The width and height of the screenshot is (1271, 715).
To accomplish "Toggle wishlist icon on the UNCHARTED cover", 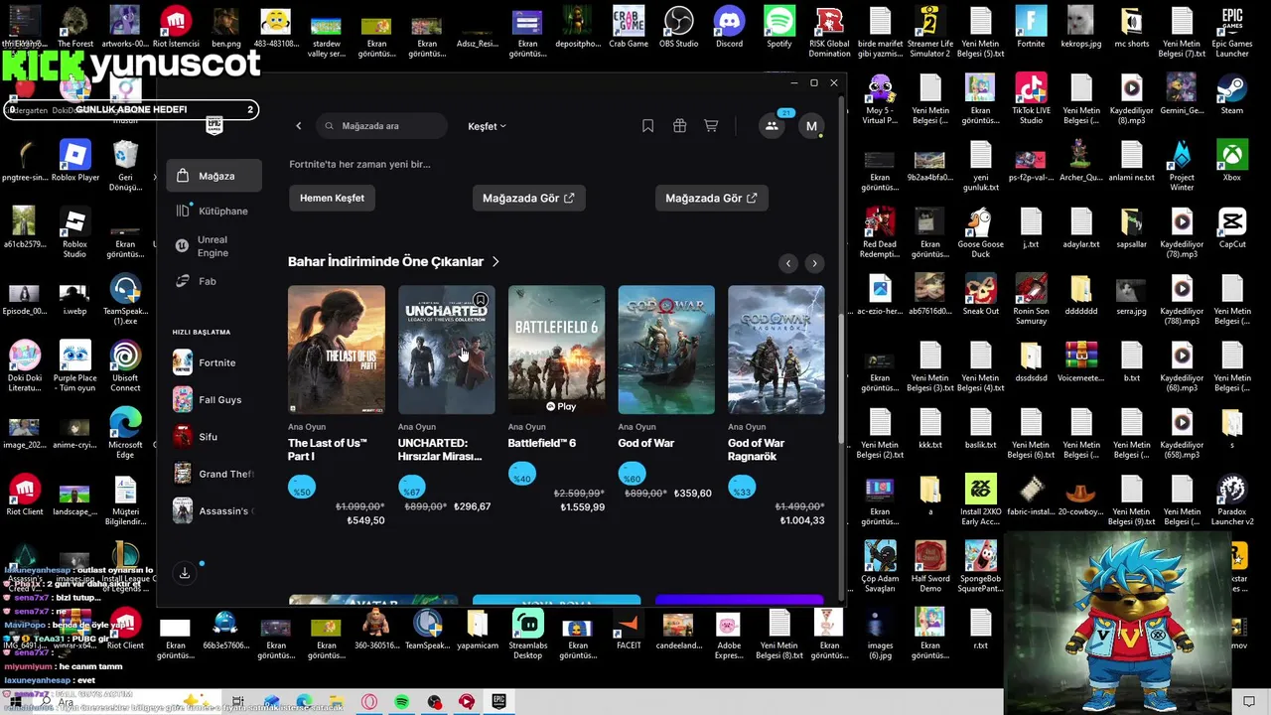I will (481, 300).
